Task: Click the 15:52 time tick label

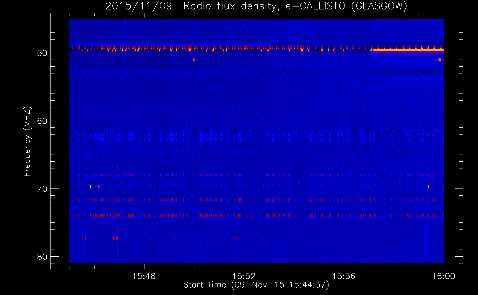Action: pos(244,276)
